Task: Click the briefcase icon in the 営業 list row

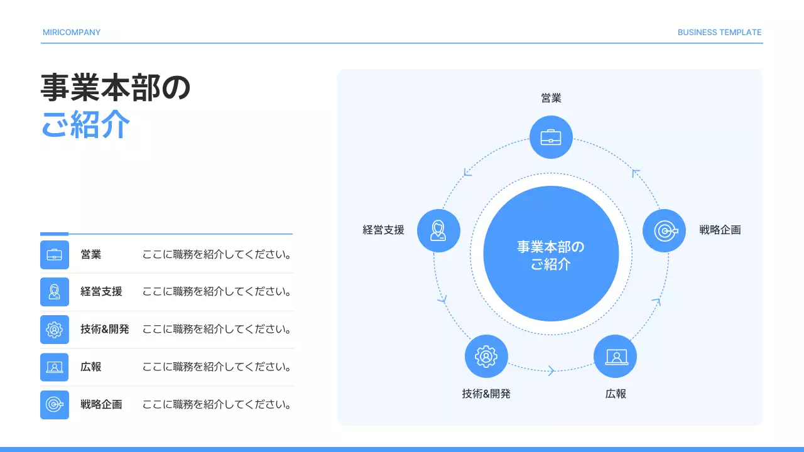Action: click(55, 254)
